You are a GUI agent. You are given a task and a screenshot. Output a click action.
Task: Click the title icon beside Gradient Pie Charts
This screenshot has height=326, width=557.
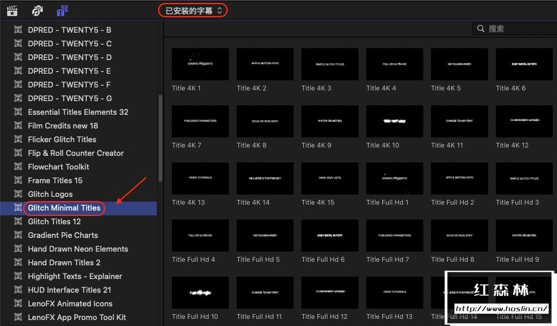click(18, 234)
